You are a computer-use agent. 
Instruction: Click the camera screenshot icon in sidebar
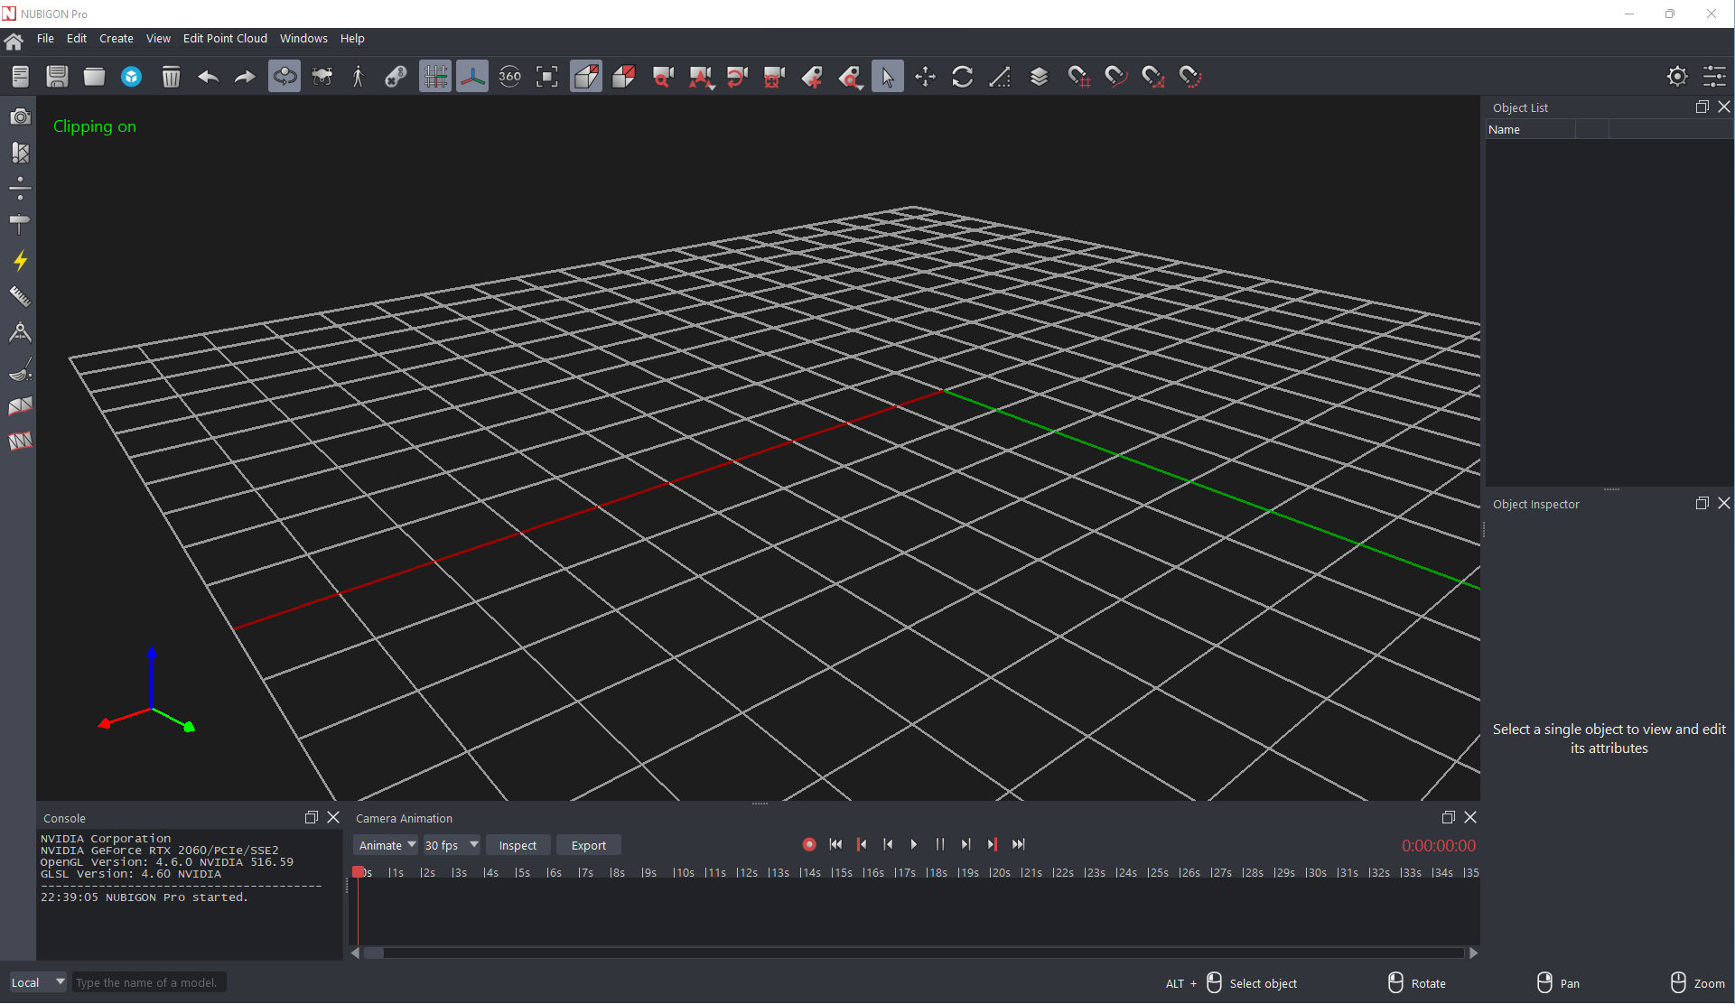coord(20,116)
